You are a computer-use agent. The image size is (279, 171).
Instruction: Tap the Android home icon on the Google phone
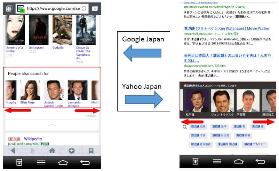click(63, 162)
